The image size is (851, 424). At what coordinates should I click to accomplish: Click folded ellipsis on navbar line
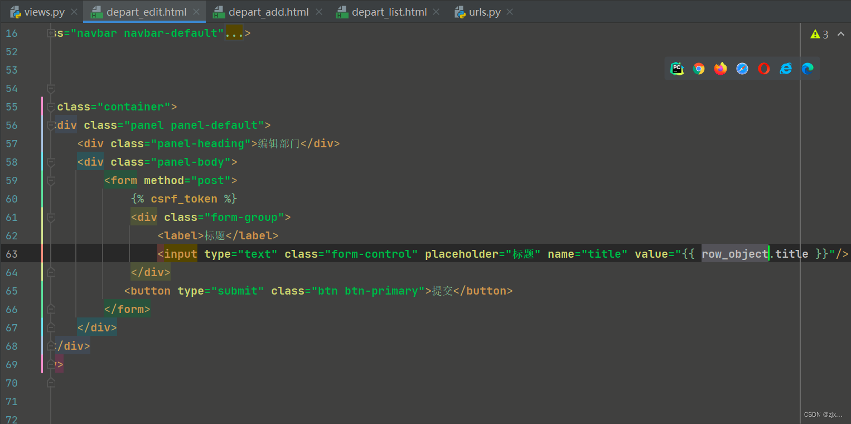234,33
